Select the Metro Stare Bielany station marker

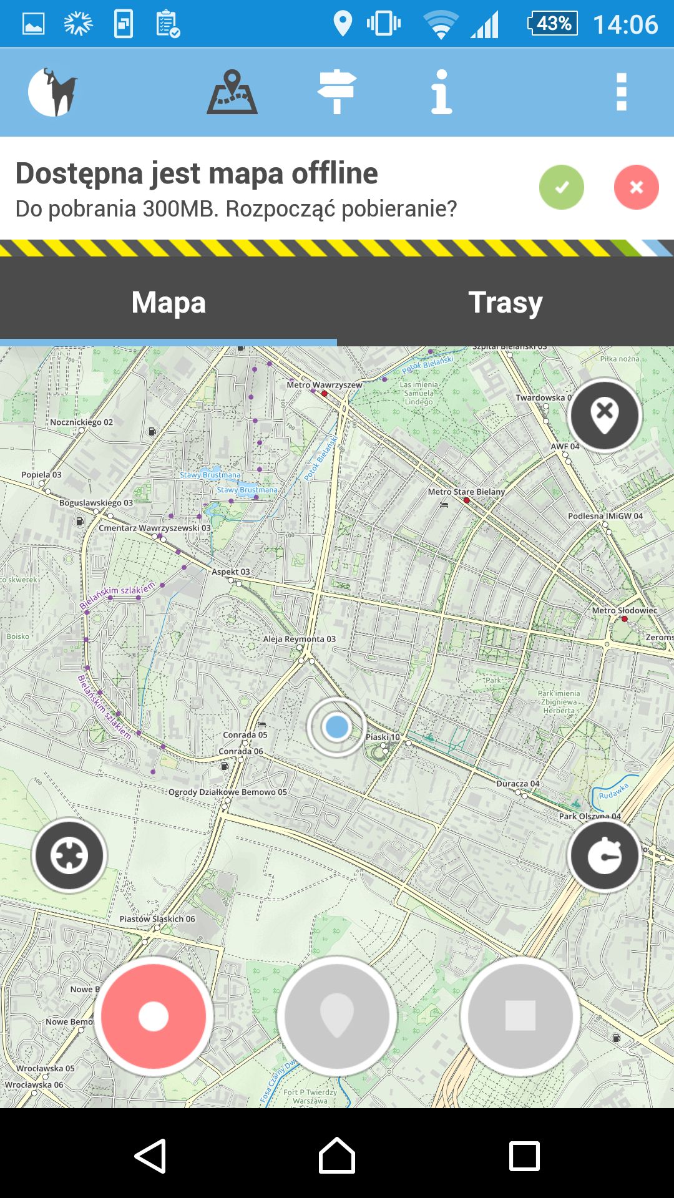point(467,500)
